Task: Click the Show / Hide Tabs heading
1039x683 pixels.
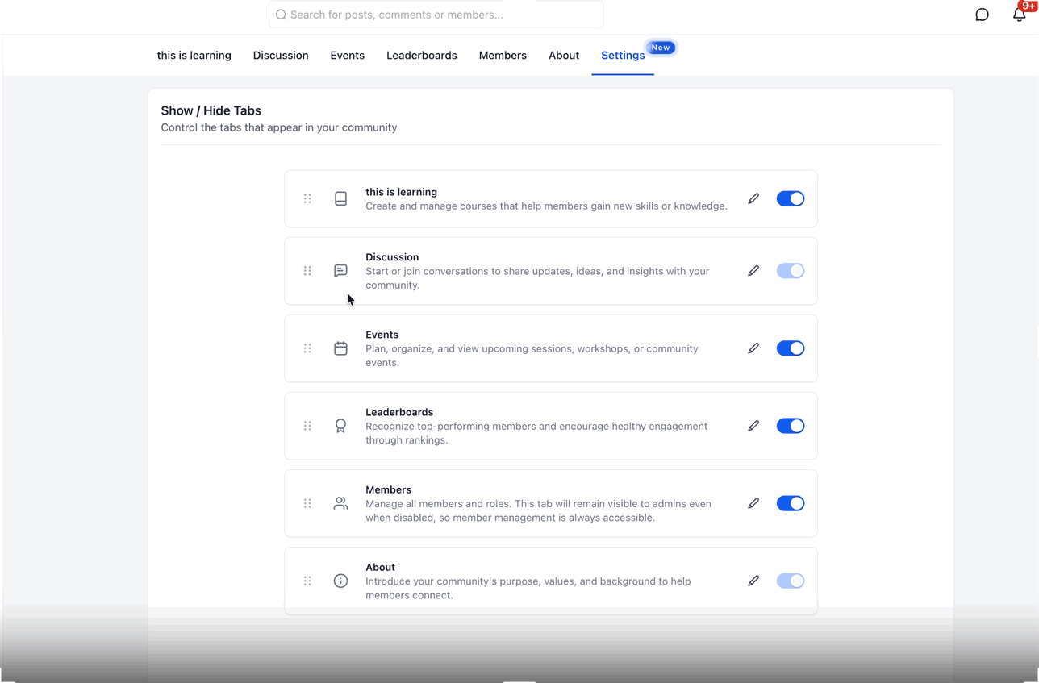Action: (x=211, y=110)
